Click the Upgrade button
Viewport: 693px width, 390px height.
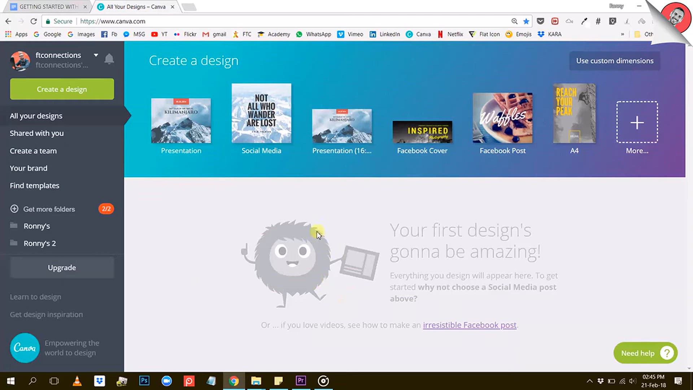[x=62, y=268]
